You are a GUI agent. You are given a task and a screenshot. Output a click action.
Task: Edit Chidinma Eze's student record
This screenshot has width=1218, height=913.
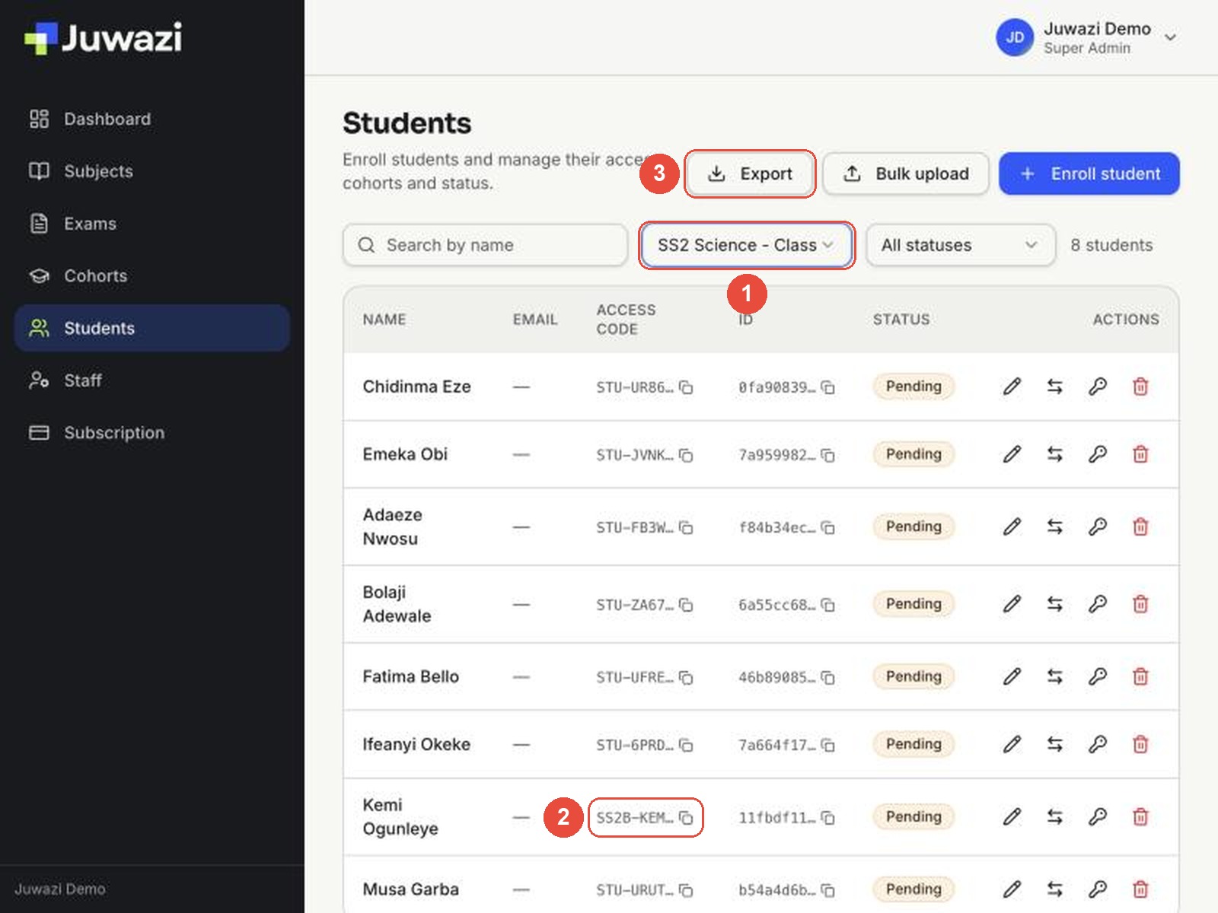coord(1012,387)
